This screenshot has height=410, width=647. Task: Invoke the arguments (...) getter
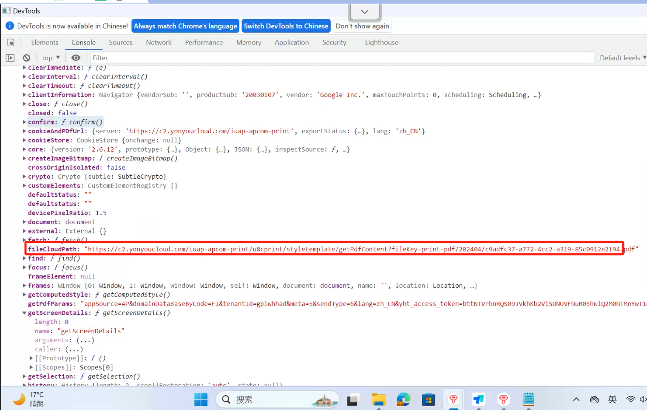85,340
